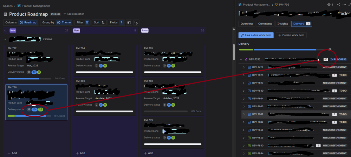Viewport: 351px width, 157px height.
Task: Click the task type icon for DEV-7626
Action: pos(249,75)
